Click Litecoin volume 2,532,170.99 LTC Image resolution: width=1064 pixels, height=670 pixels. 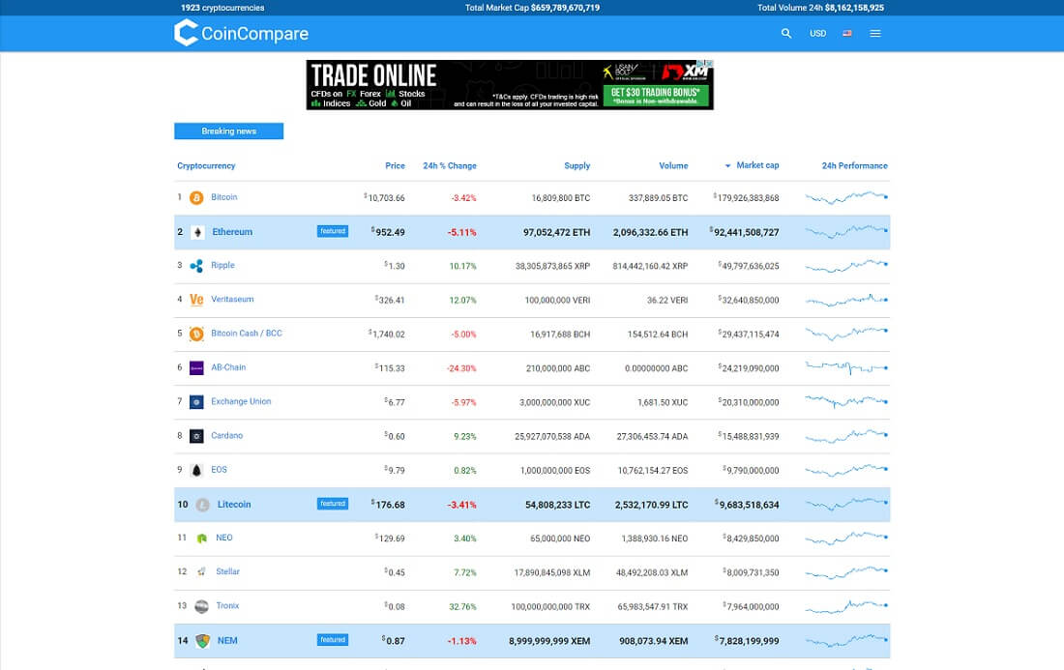[x=651, y=506]
